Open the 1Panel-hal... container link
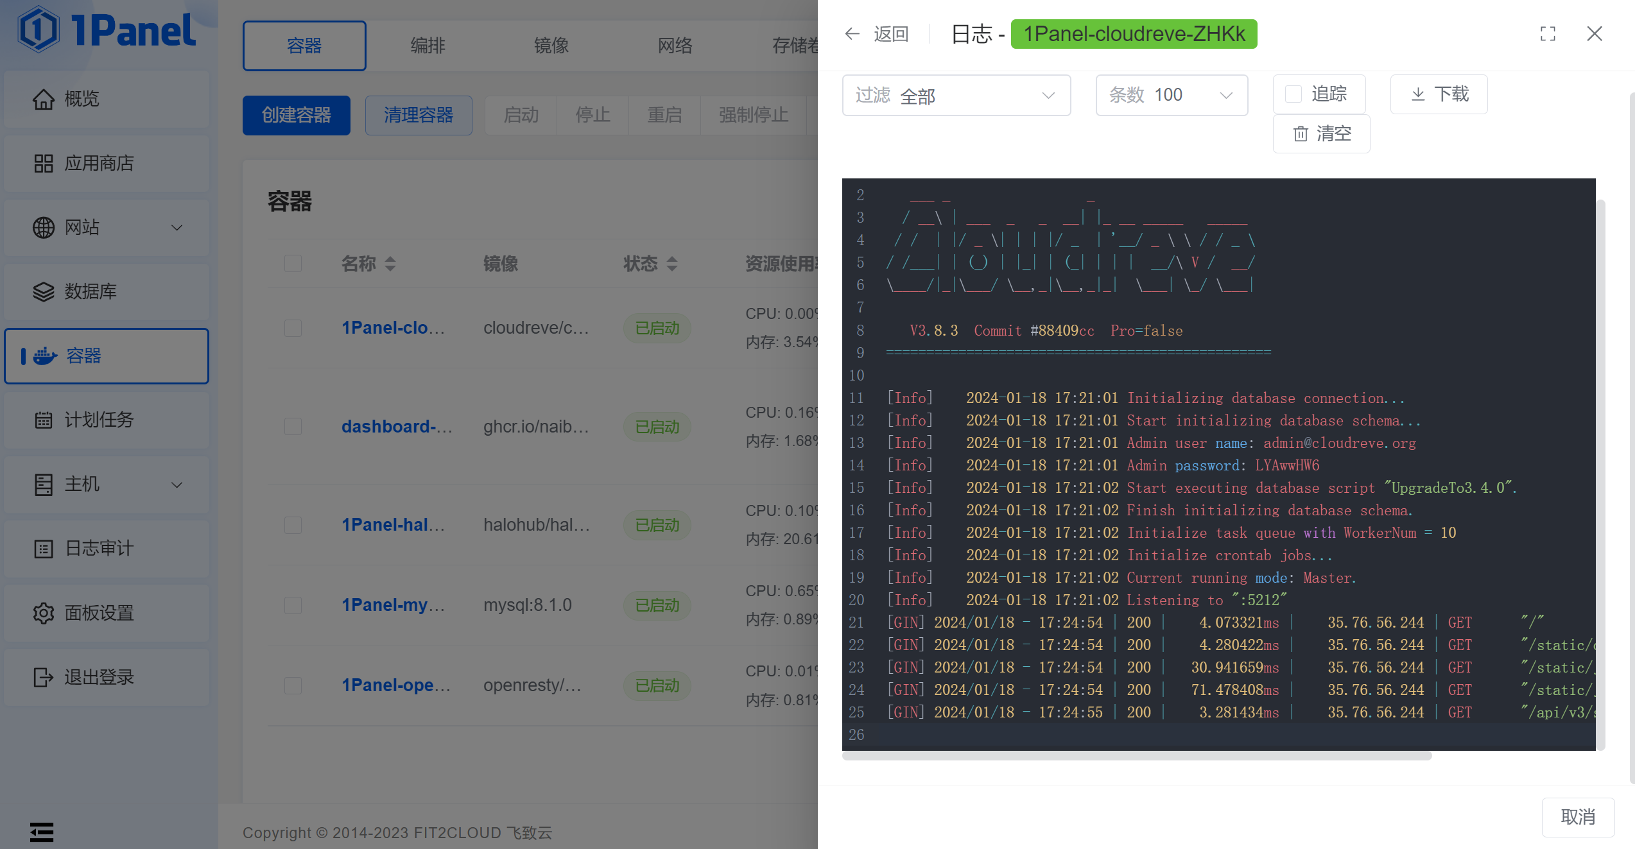Viewport: 1635px width, 849px height. (393, 525)
